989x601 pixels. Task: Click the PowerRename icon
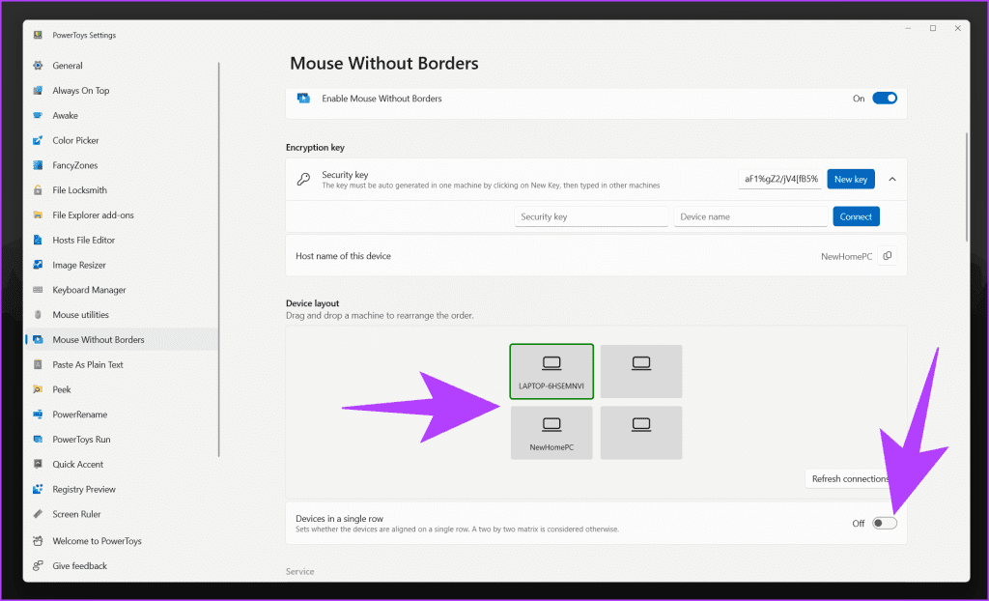tap(38, 415)
